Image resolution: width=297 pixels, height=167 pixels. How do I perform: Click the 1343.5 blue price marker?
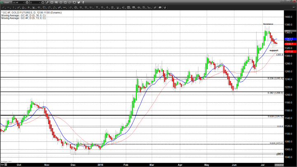[x=290, y=39]
